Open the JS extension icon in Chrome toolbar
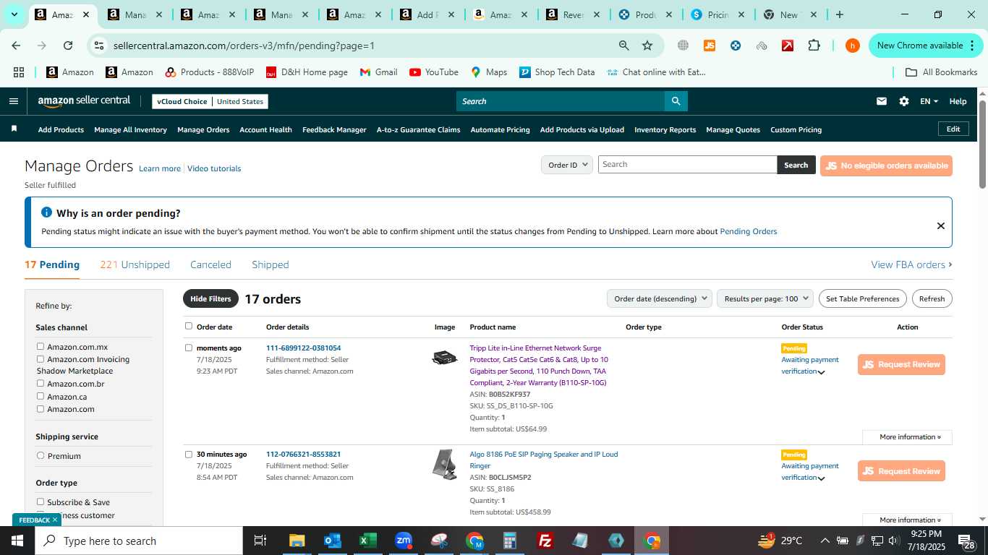 (710, 46)
